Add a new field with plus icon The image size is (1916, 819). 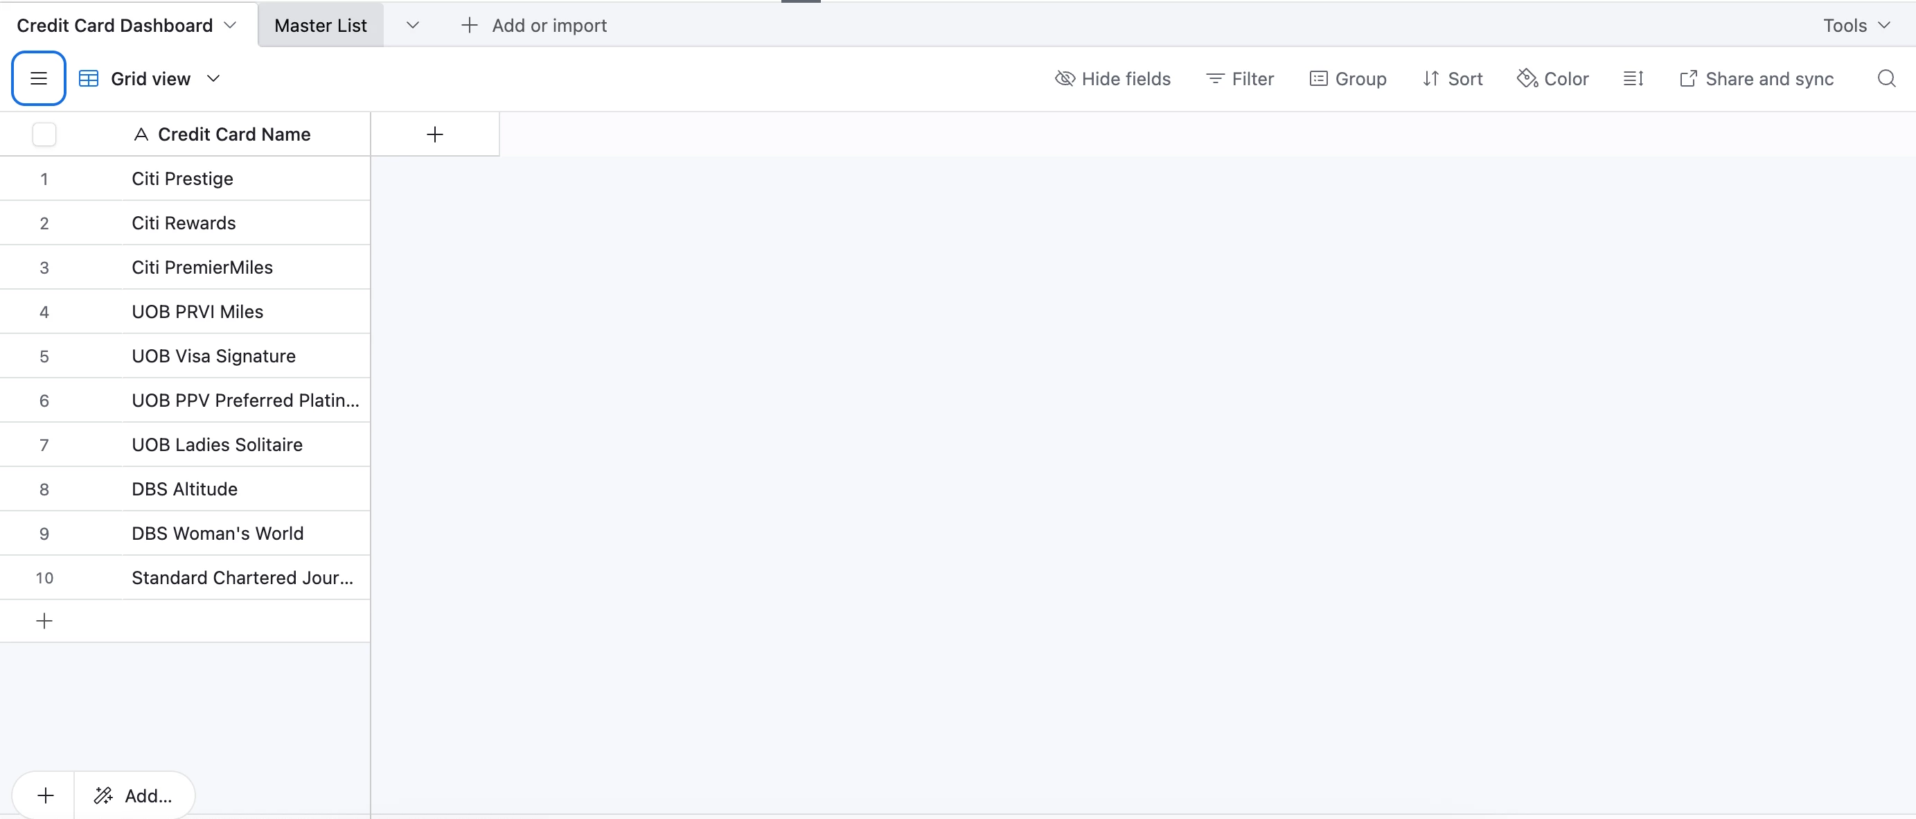(x=434, y=134)
